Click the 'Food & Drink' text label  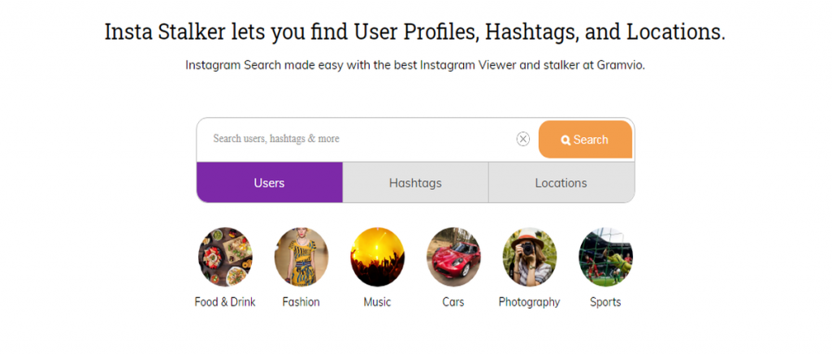tap(225, 302)
